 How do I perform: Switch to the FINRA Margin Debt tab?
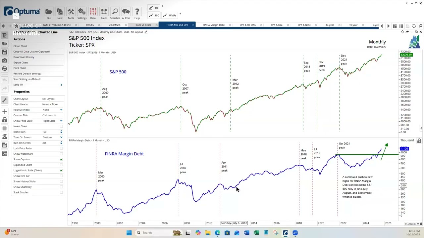click(x=214, y=25)
